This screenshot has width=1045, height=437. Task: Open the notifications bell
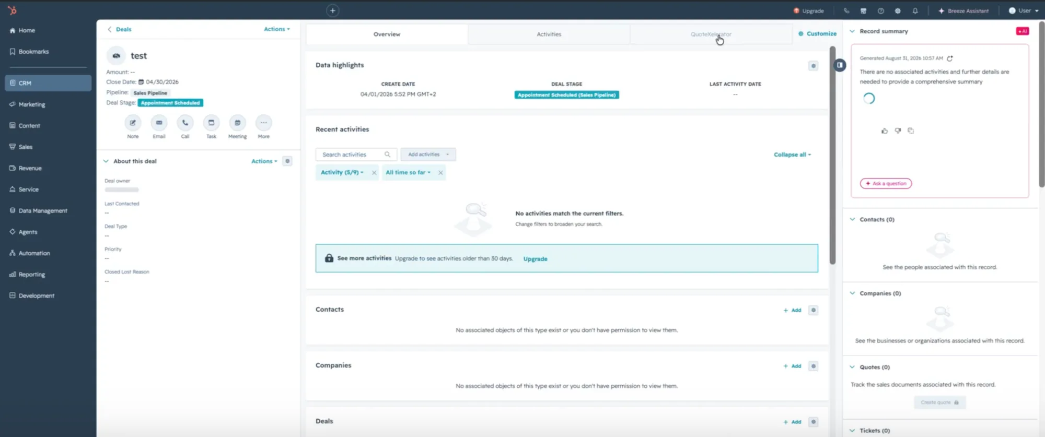coord(915,10)
